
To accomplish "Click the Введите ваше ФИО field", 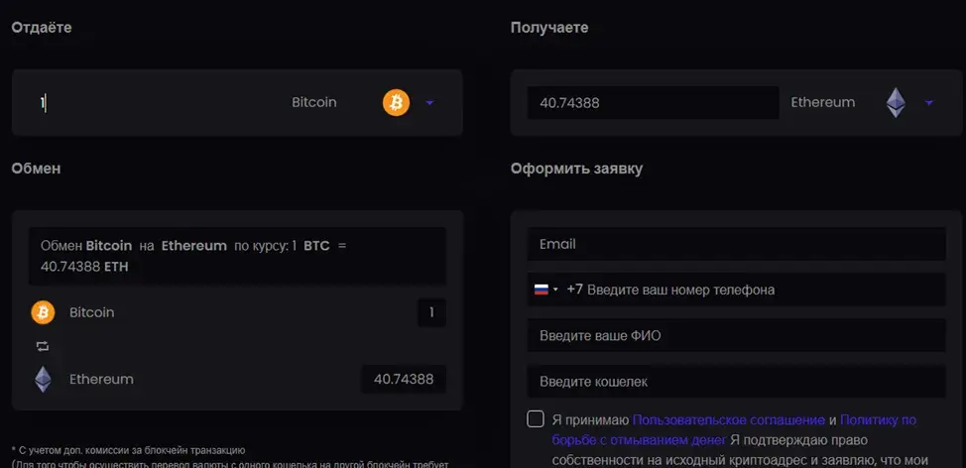I will click(736, 335).
